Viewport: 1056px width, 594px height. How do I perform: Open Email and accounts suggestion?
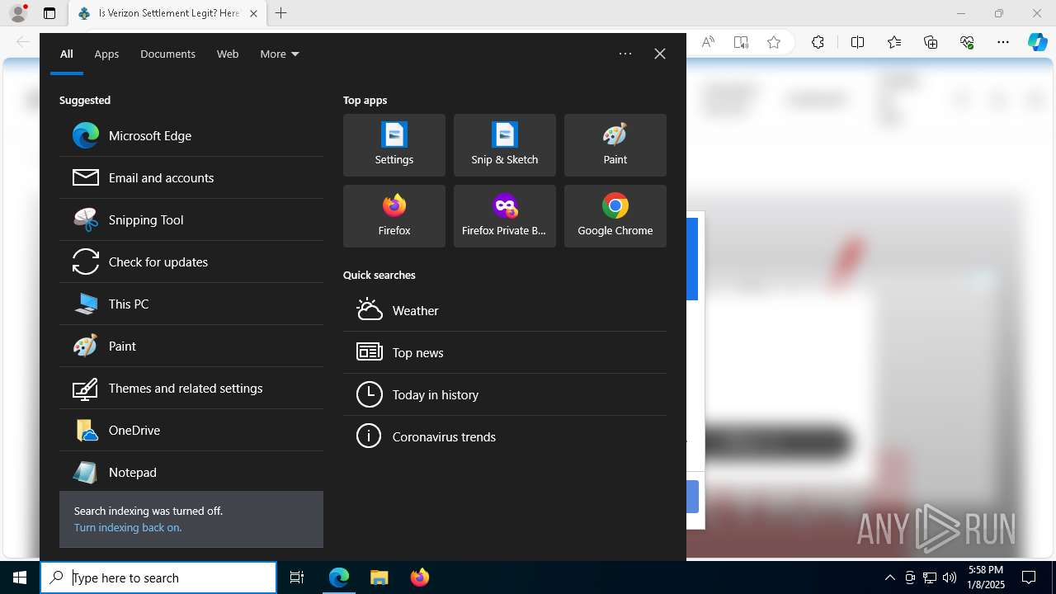(x=191, y=177)
